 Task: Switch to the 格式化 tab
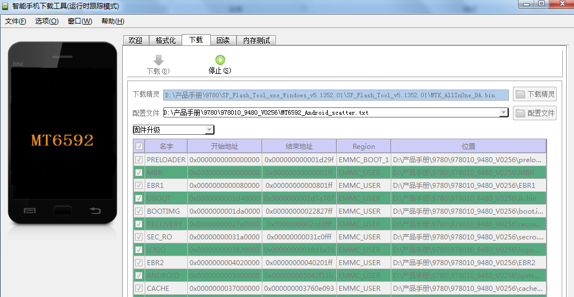coord(165,40)
